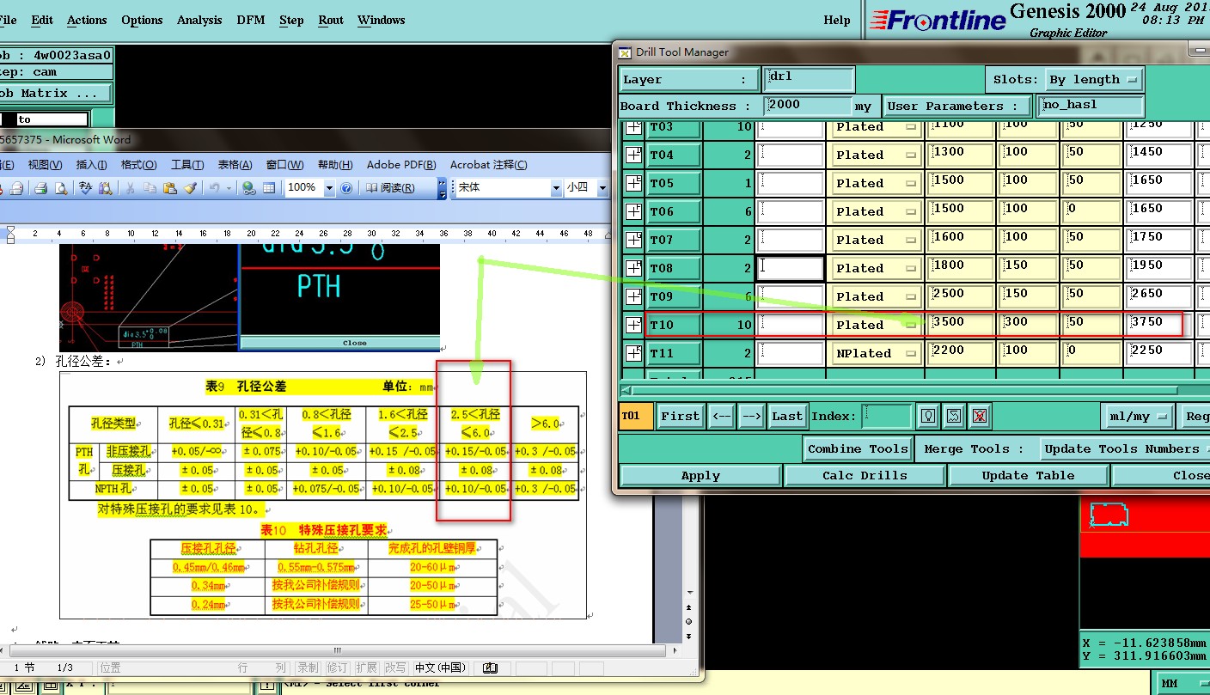Open the Adobe PDF(B) menu in Word
The image size is (1210, 695).
click(401, 165)
